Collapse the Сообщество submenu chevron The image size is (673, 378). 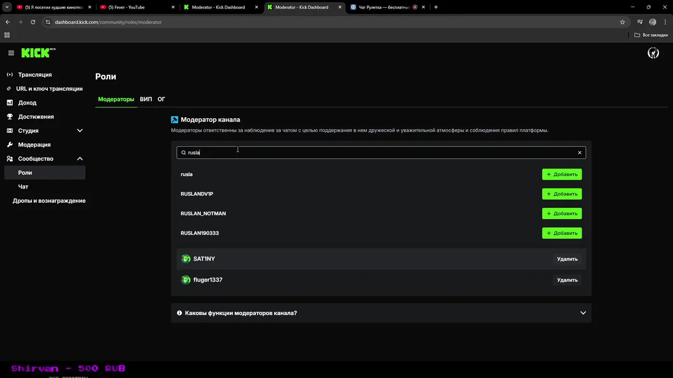(x=80, y=159)
